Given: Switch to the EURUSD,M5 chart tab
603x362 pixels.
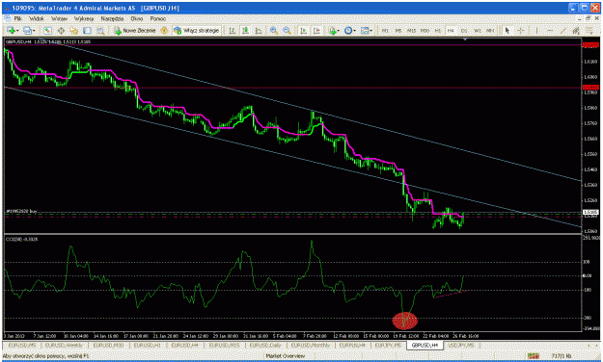Looking at the screenshot, I should coord(21,346).
